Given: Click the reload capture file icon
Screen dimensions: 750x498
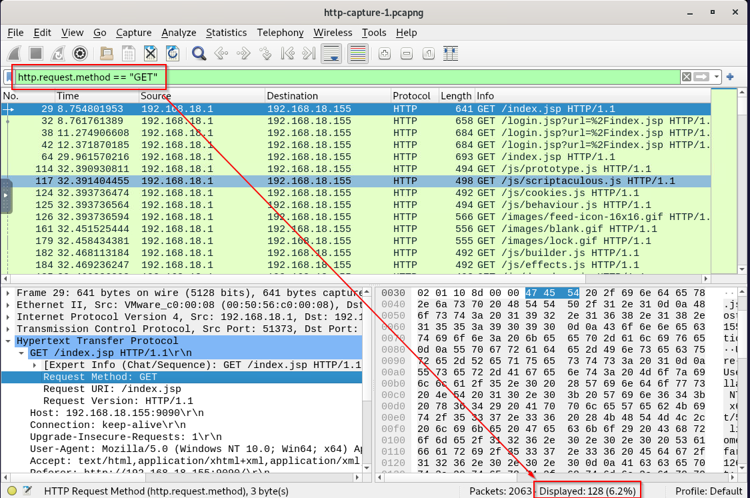Looking at the screenshot, I should pyautogui.click(x=172, y=53).
